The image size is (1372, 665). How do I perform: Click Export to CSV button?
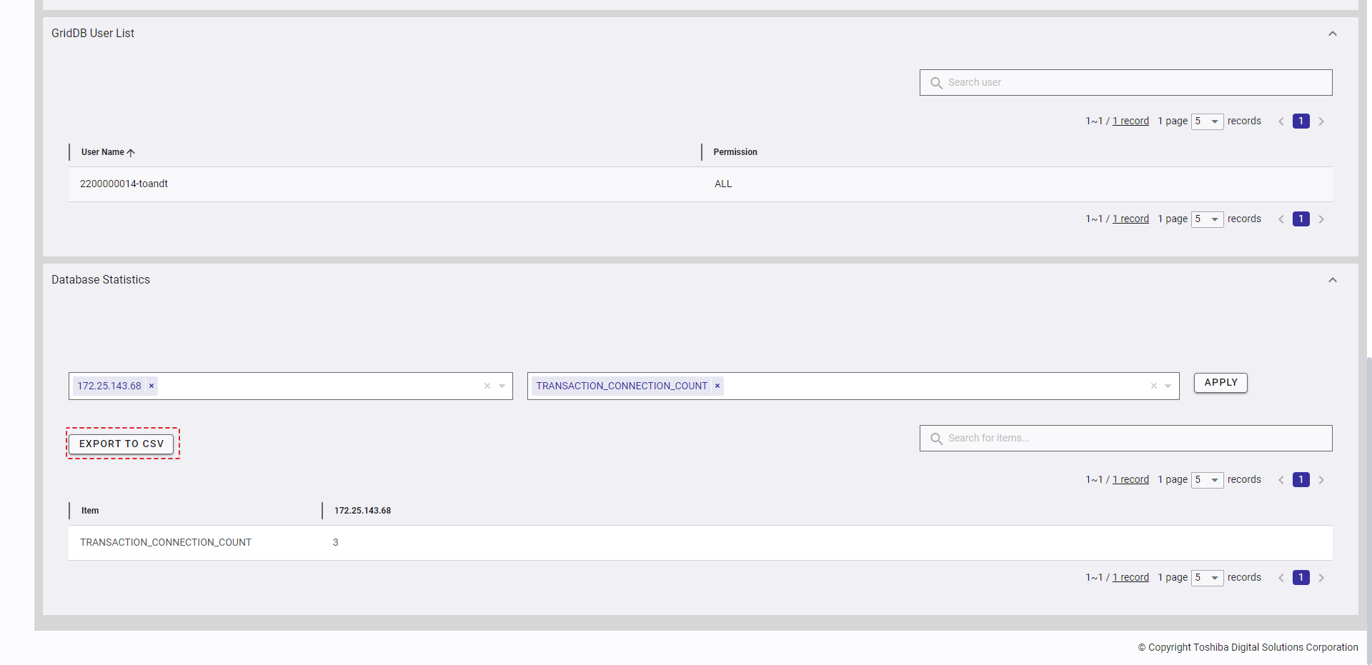click(121, 444)
